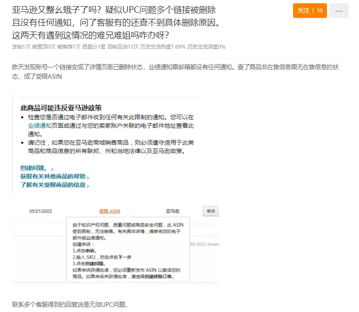Viewport: 359px width, 312px height.
Task: Open 了解有关受限商品的信息 link
Action: click(x=53, y=185)
